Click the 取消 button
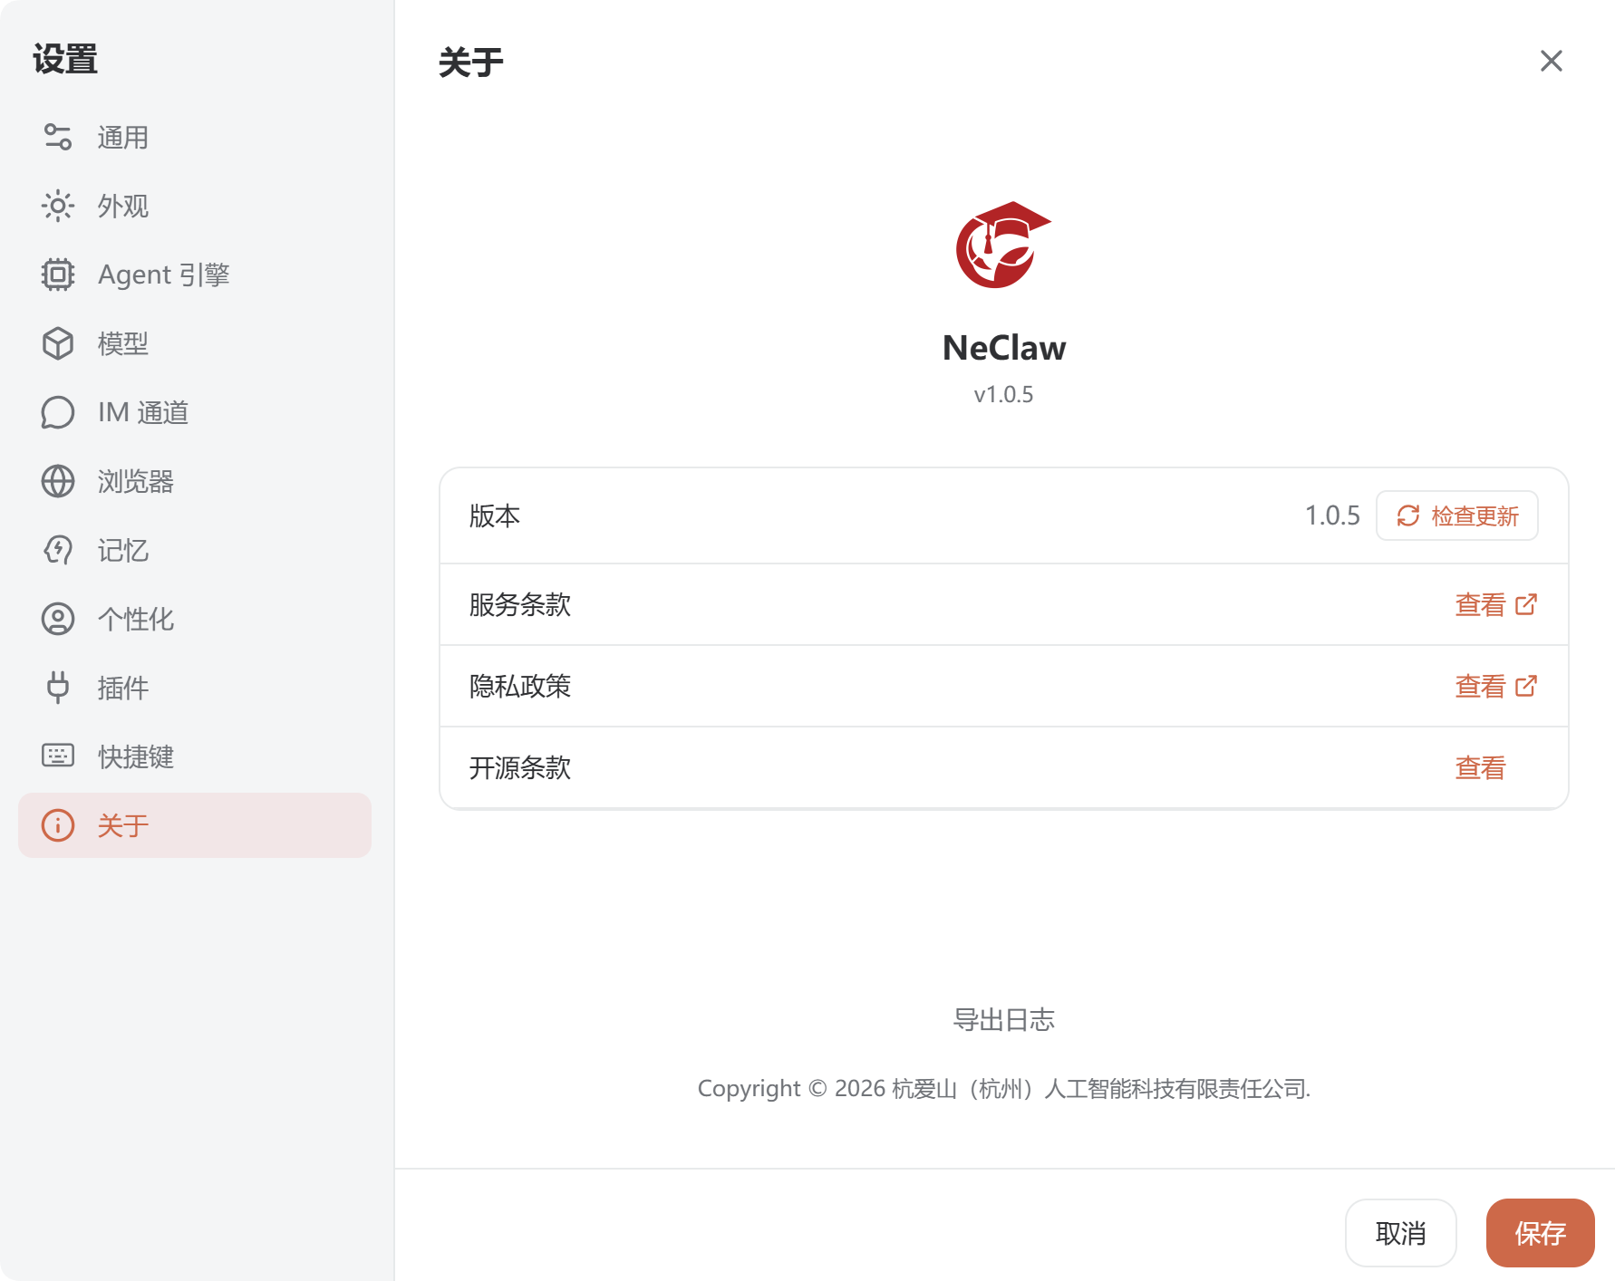Viewport: 1615px width, 1281px height. pyautogui.click(x=1400, y=1233)
